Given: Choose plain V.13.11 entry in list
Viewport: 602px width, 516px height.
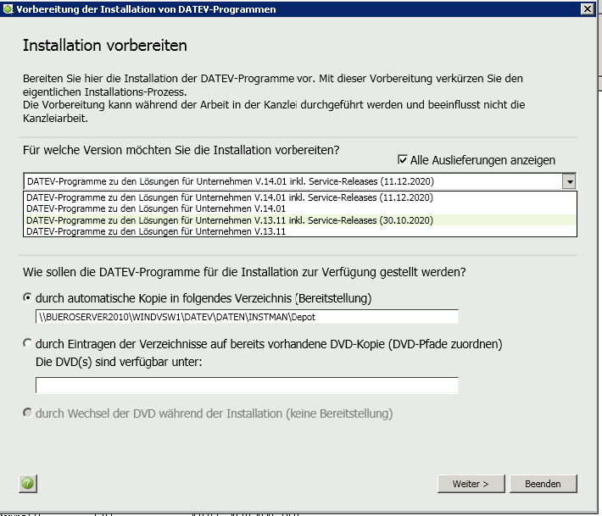Looking at the screenshot, I should [300, 231].
